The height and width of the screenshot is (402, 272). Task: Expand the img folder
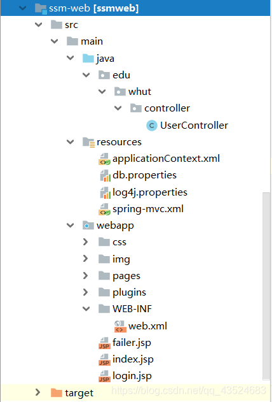(x=86, y=259)
